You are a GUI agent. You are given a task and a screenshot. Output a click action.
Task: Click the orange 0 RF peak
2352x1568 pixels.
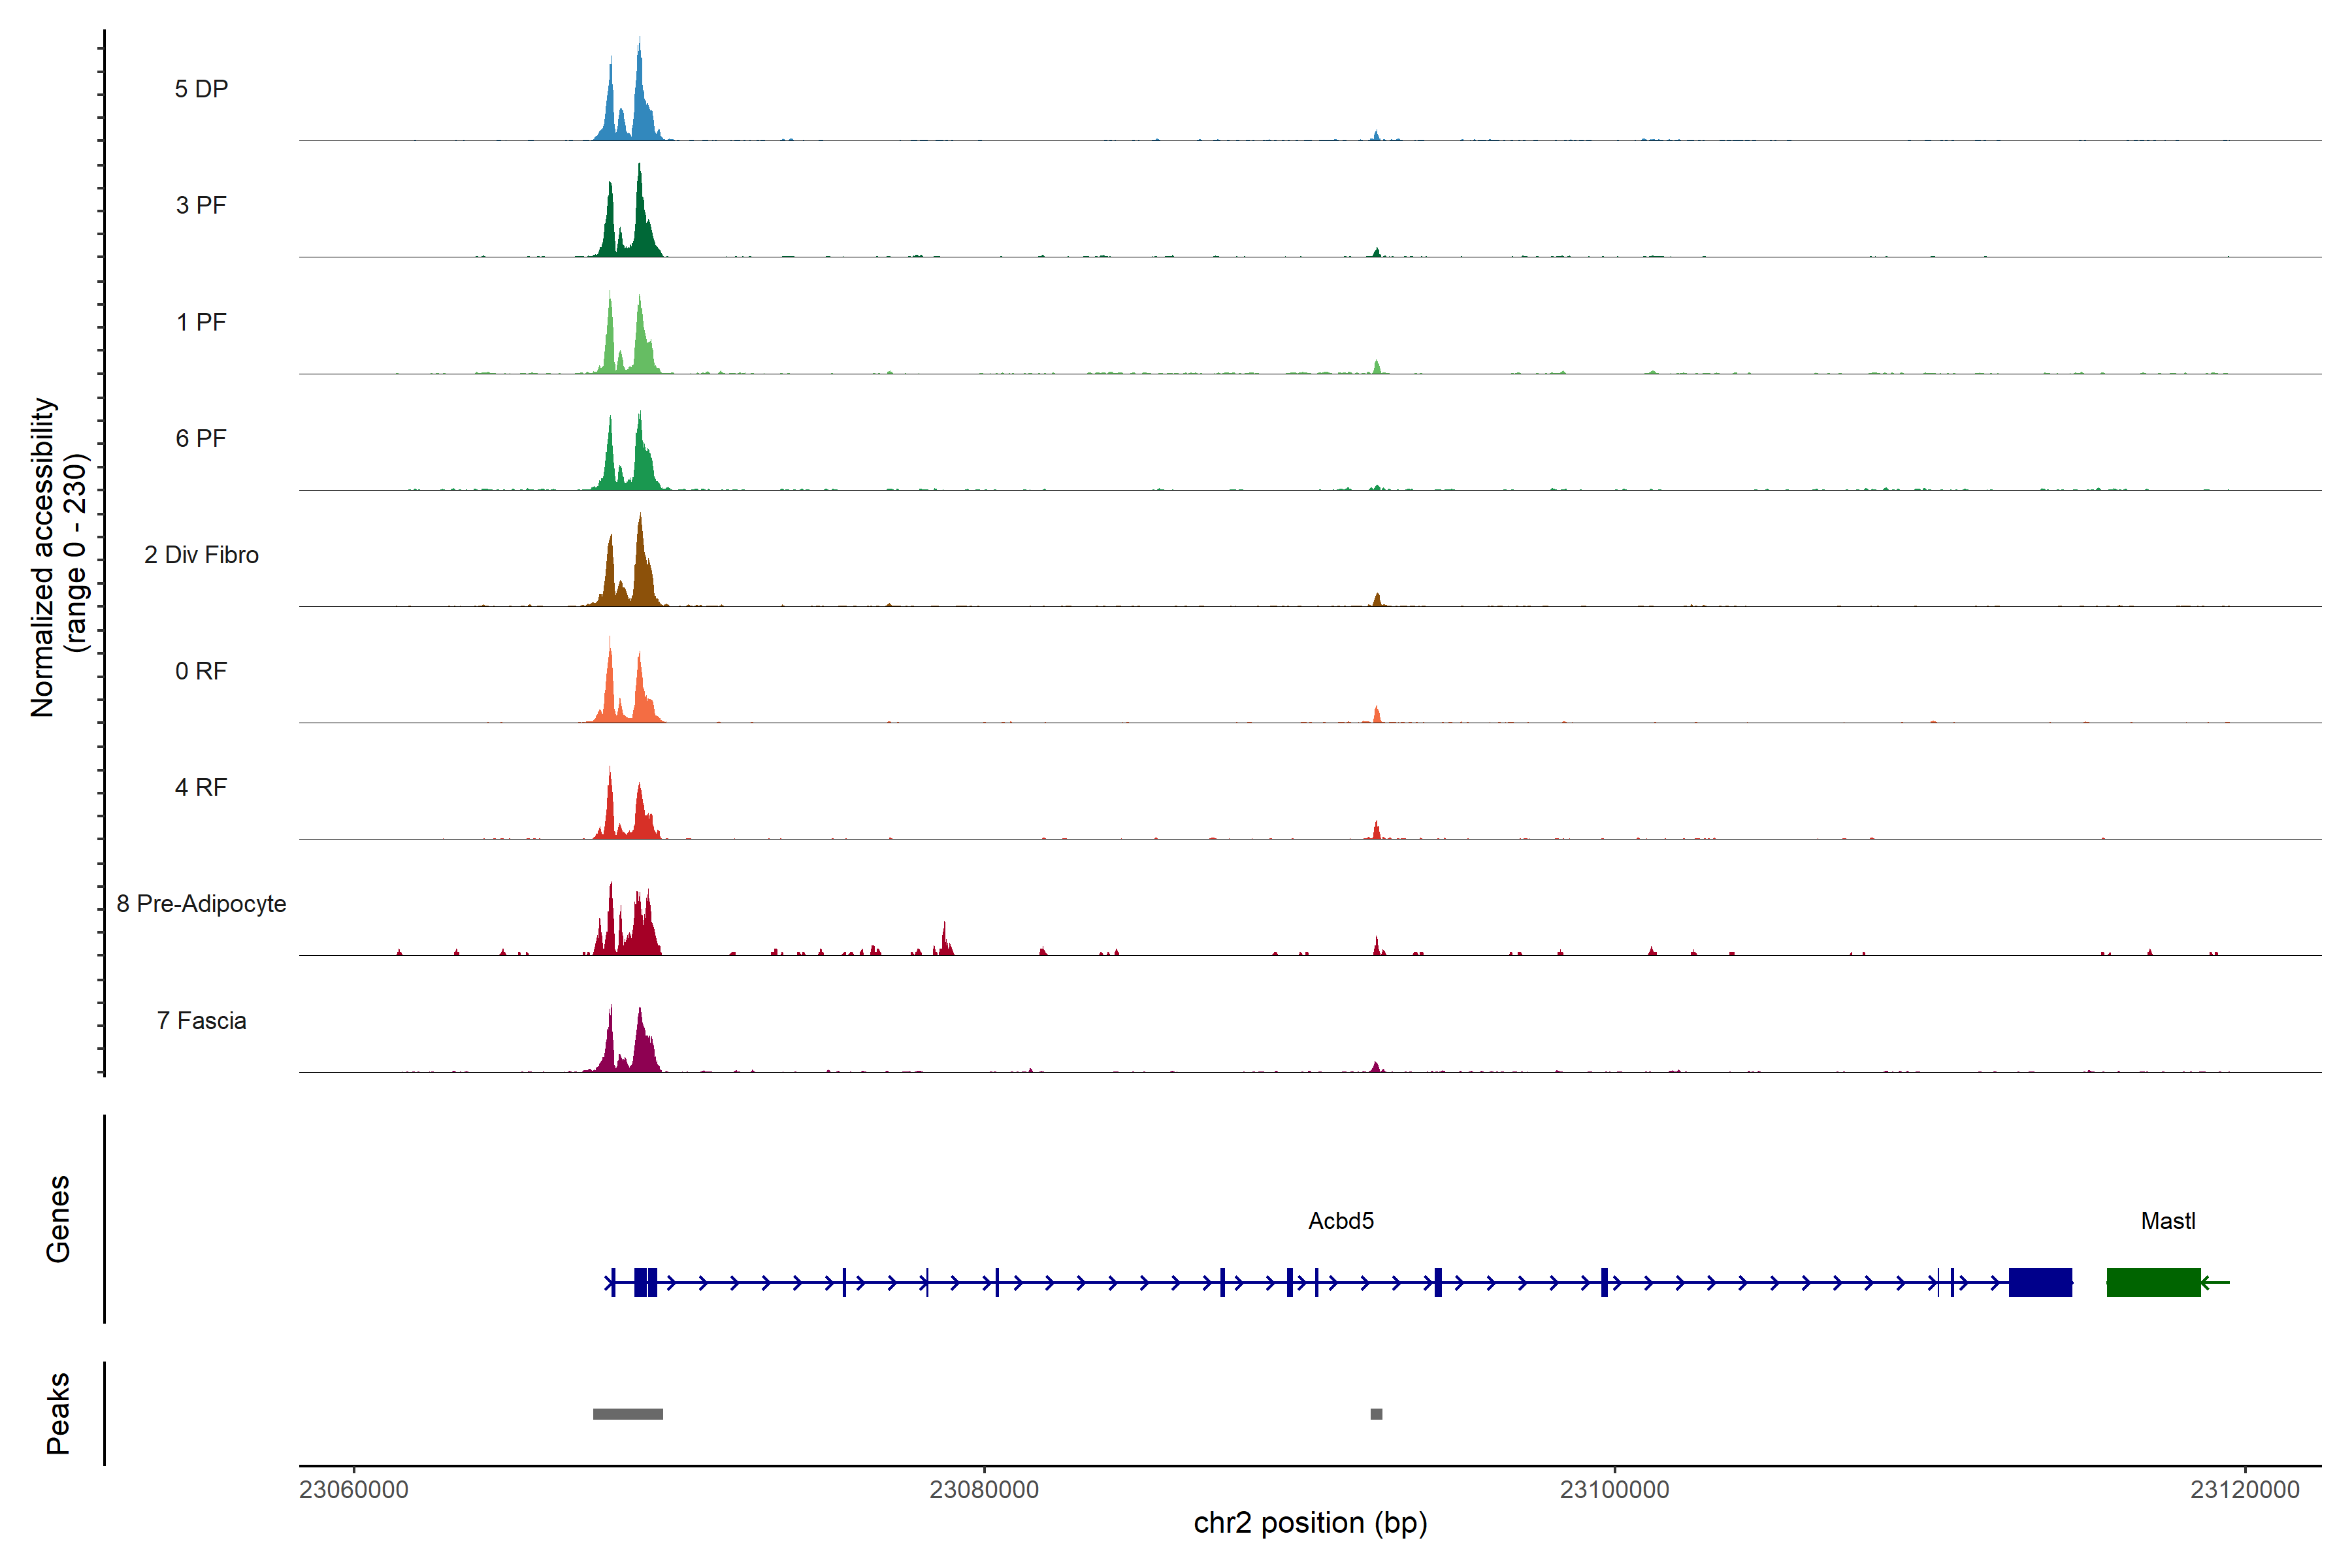tap(610, 690)
